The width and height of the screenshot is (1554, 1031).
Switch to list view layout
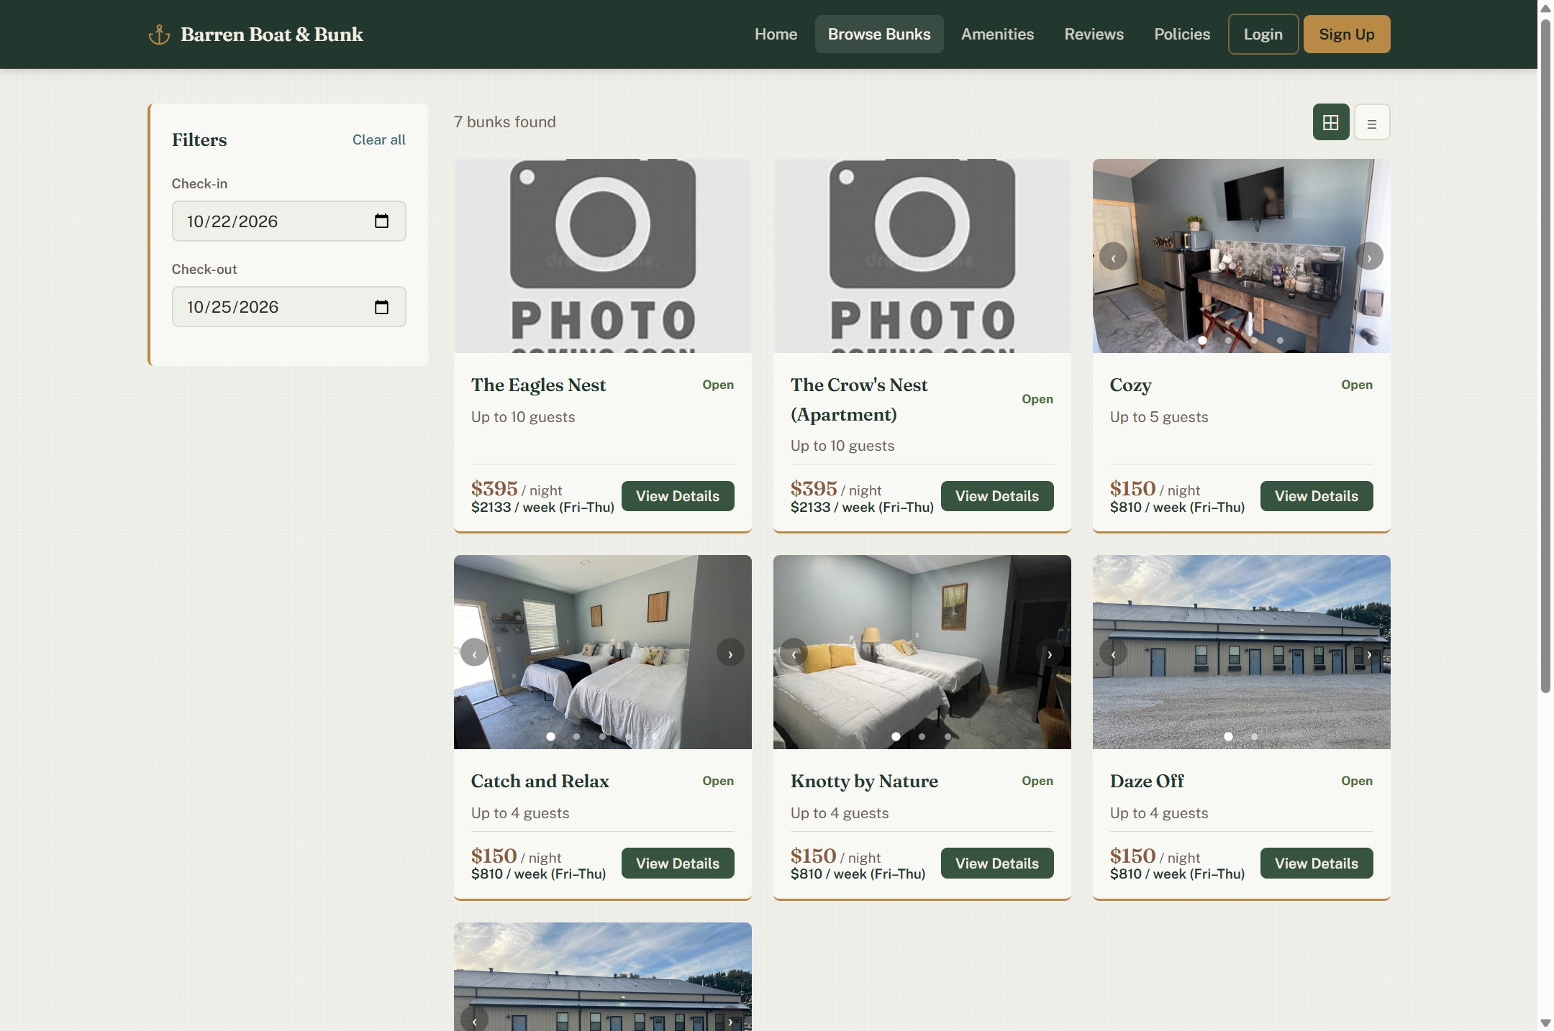pos(1372,122)
